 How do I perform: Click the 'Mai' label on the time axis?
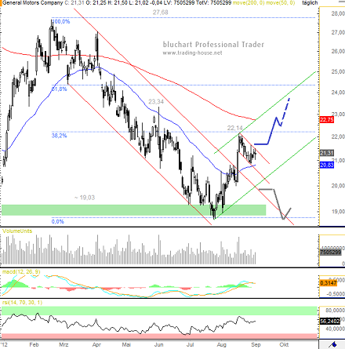[x=126, y=345]
